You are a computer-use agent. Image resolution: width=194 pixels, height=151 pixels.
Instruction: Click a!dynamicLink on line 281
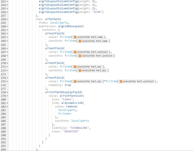tap(72, 103)
